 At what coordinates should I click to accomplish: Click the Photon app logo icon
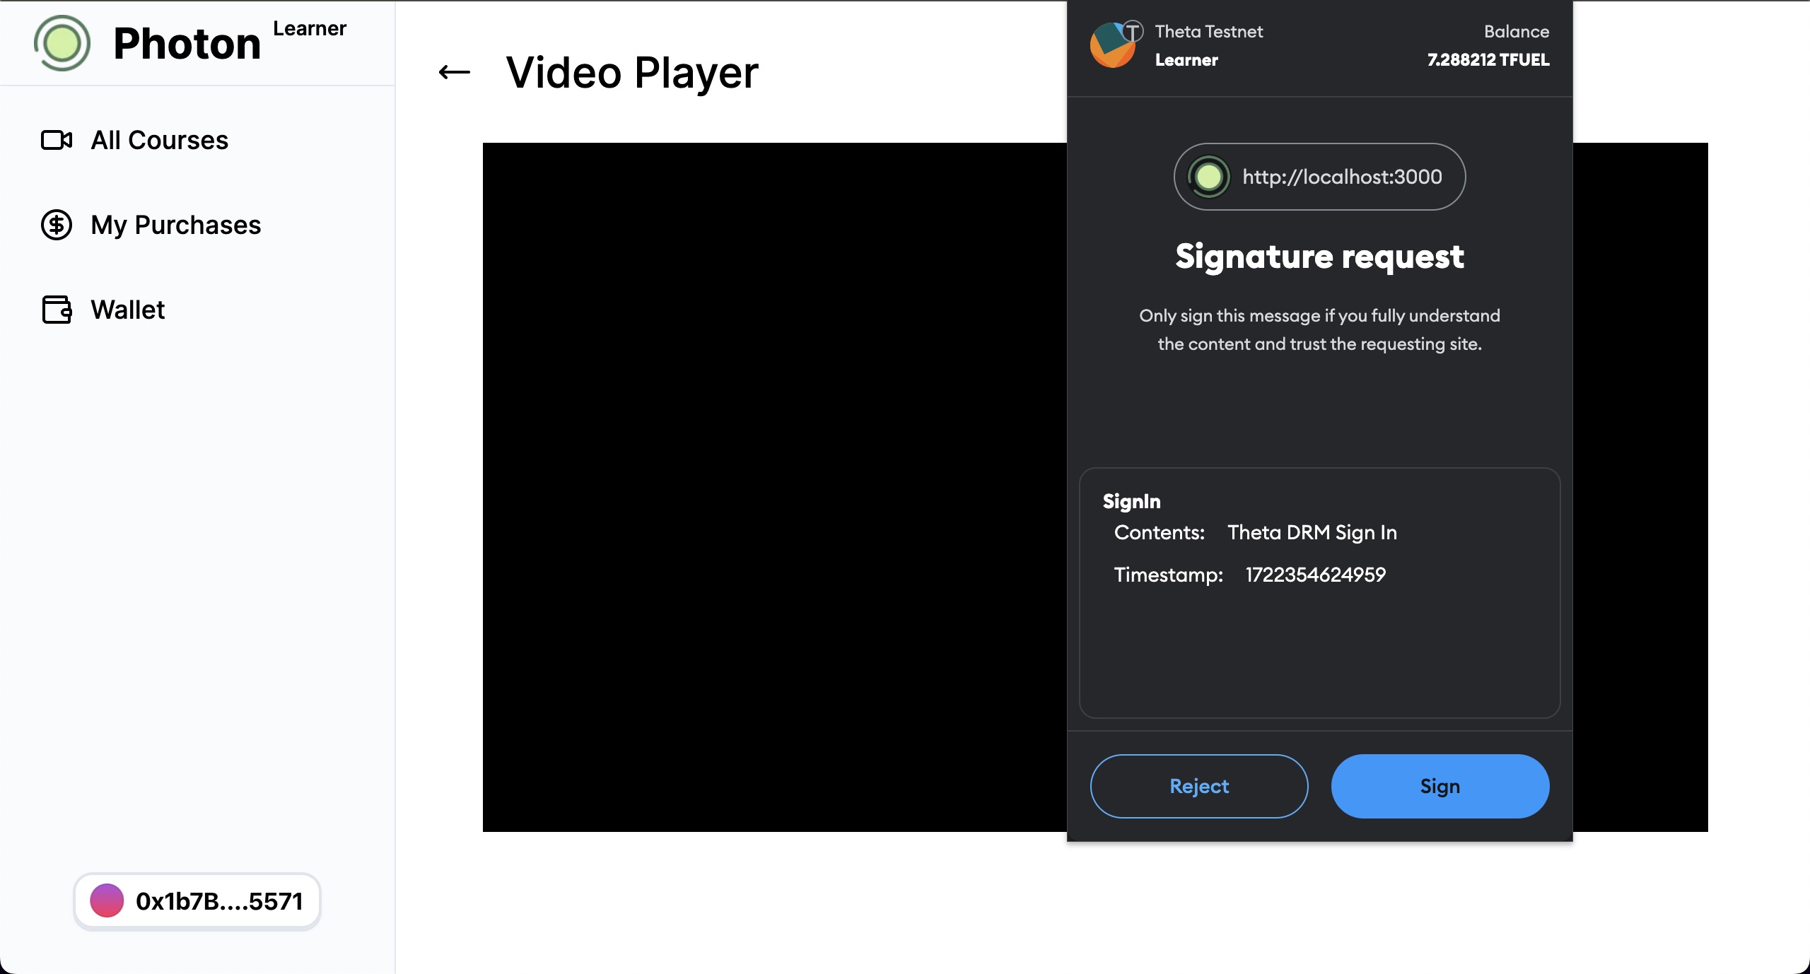[x=62, y=45]
